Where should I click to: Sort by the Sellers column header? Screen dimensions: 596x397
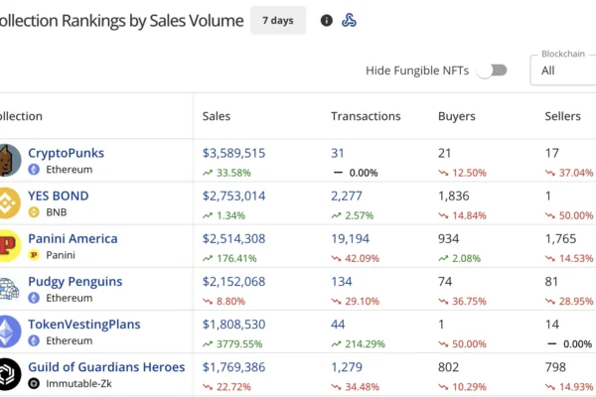click(563, 116)
